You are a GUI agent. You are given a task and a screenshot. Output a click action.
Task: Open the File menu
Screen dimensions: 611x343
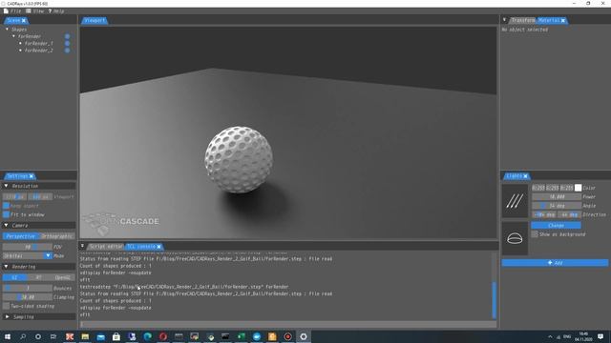(12, 11)
